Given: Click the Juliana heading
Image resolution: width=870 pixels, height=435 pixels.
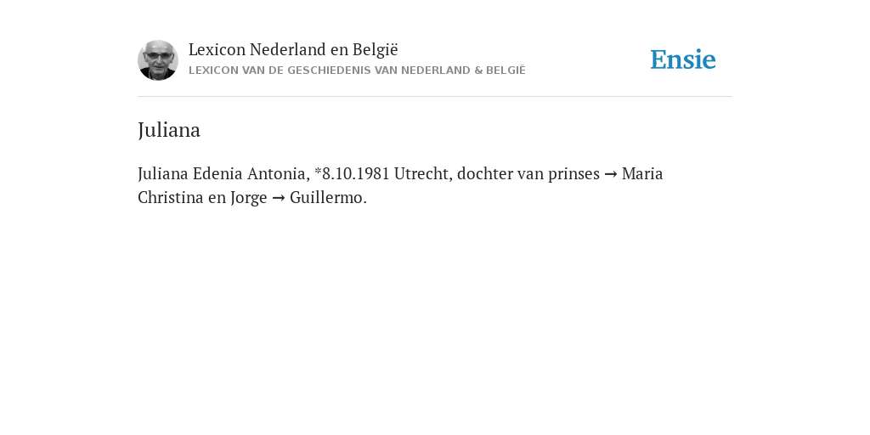Looking at the screenshot, I should [x=169, y=130].
